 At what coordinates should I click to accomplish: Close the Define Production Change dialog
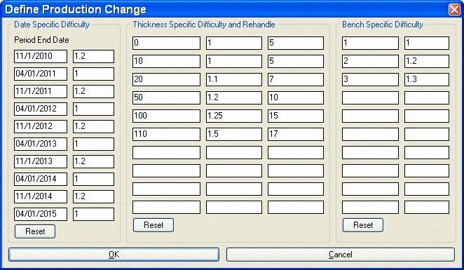click(x=454, y=9)
